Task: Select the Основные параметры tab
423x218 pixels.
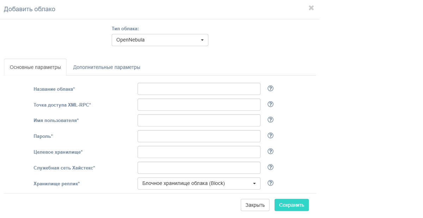Action: coord(35,67)
